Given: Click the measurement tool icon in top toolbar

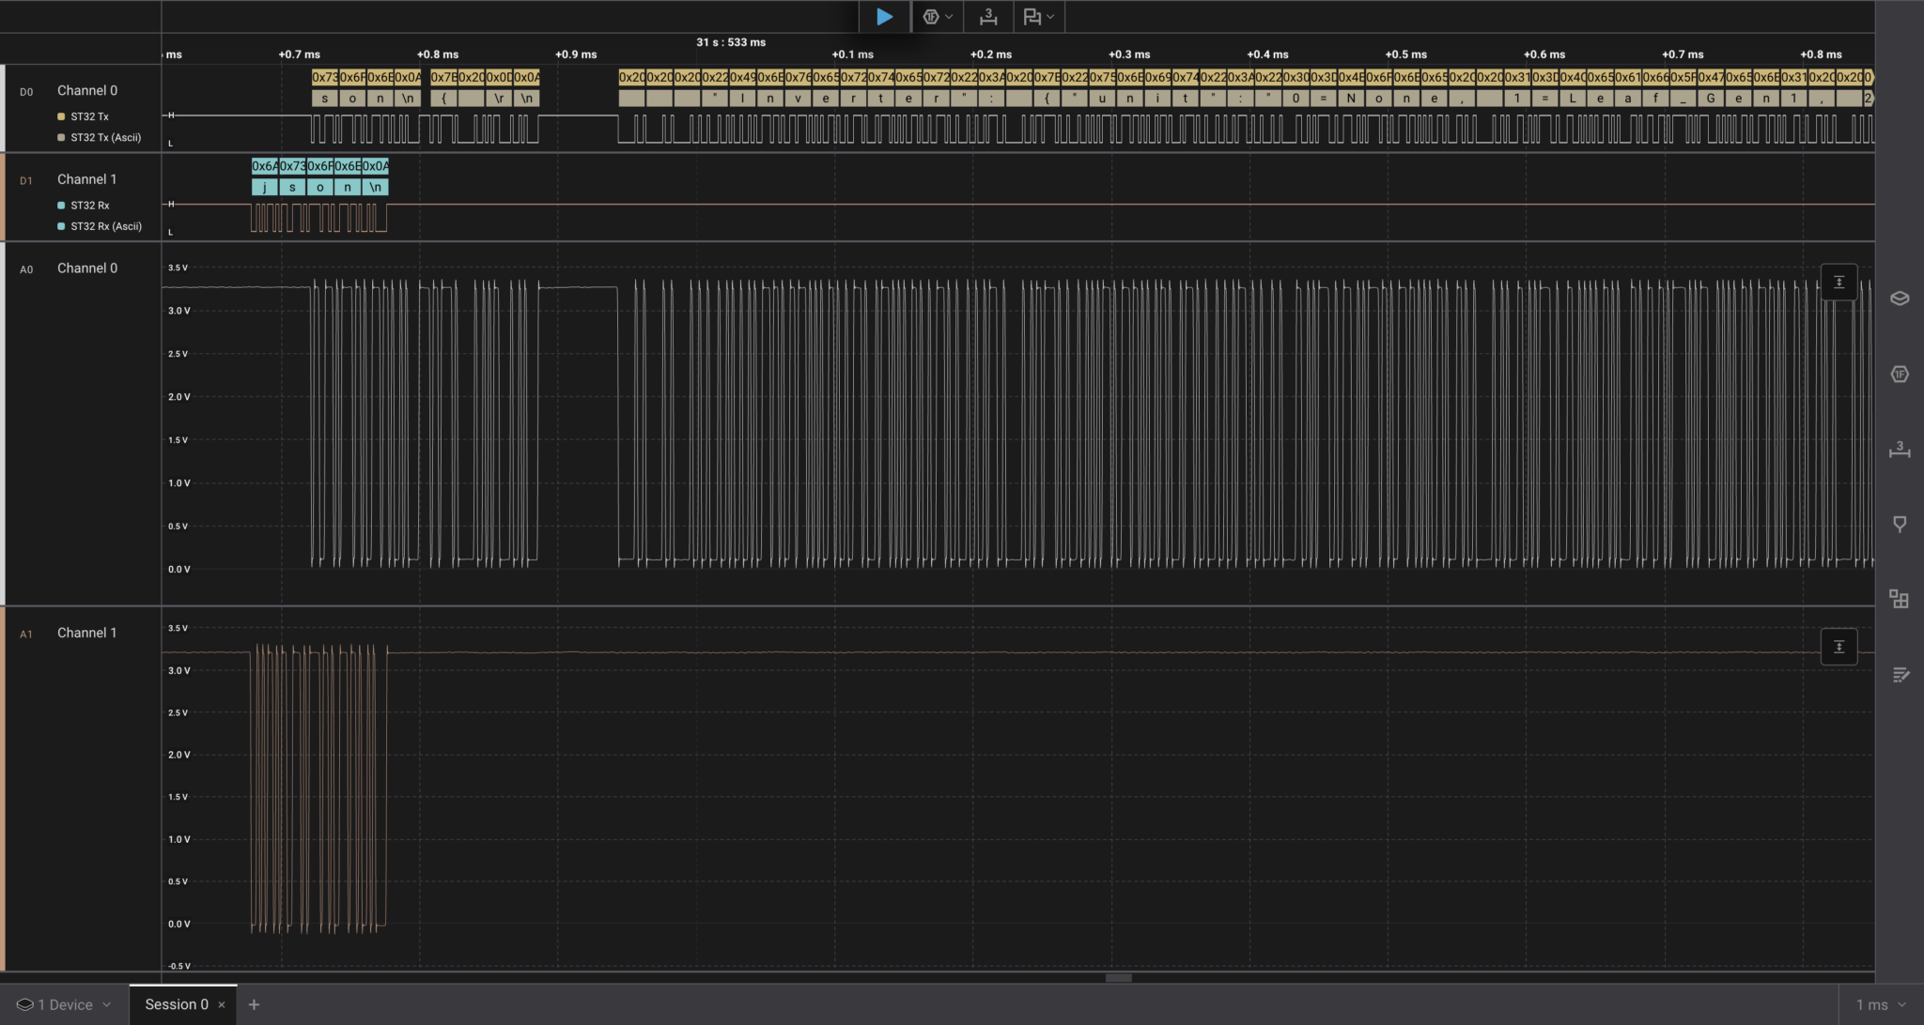Looking at the screenshot, I should click(988, 17).
